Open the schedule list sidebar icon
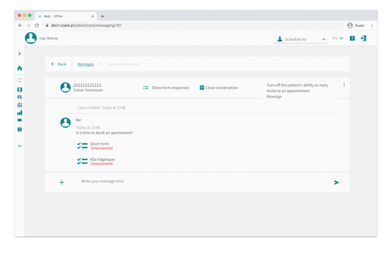The image size is (392, 256). pos(20,97)
